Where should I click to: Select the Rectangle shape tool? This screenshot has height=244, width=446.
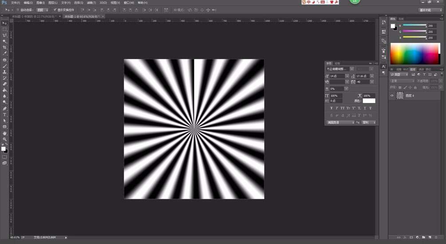(4, 127)
